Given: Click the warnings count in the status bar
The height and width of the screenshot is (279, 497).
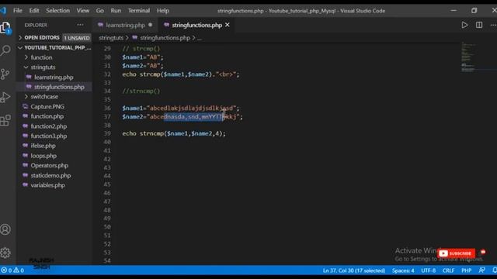Looking at the screenshot, I should [x=19, y=270].
